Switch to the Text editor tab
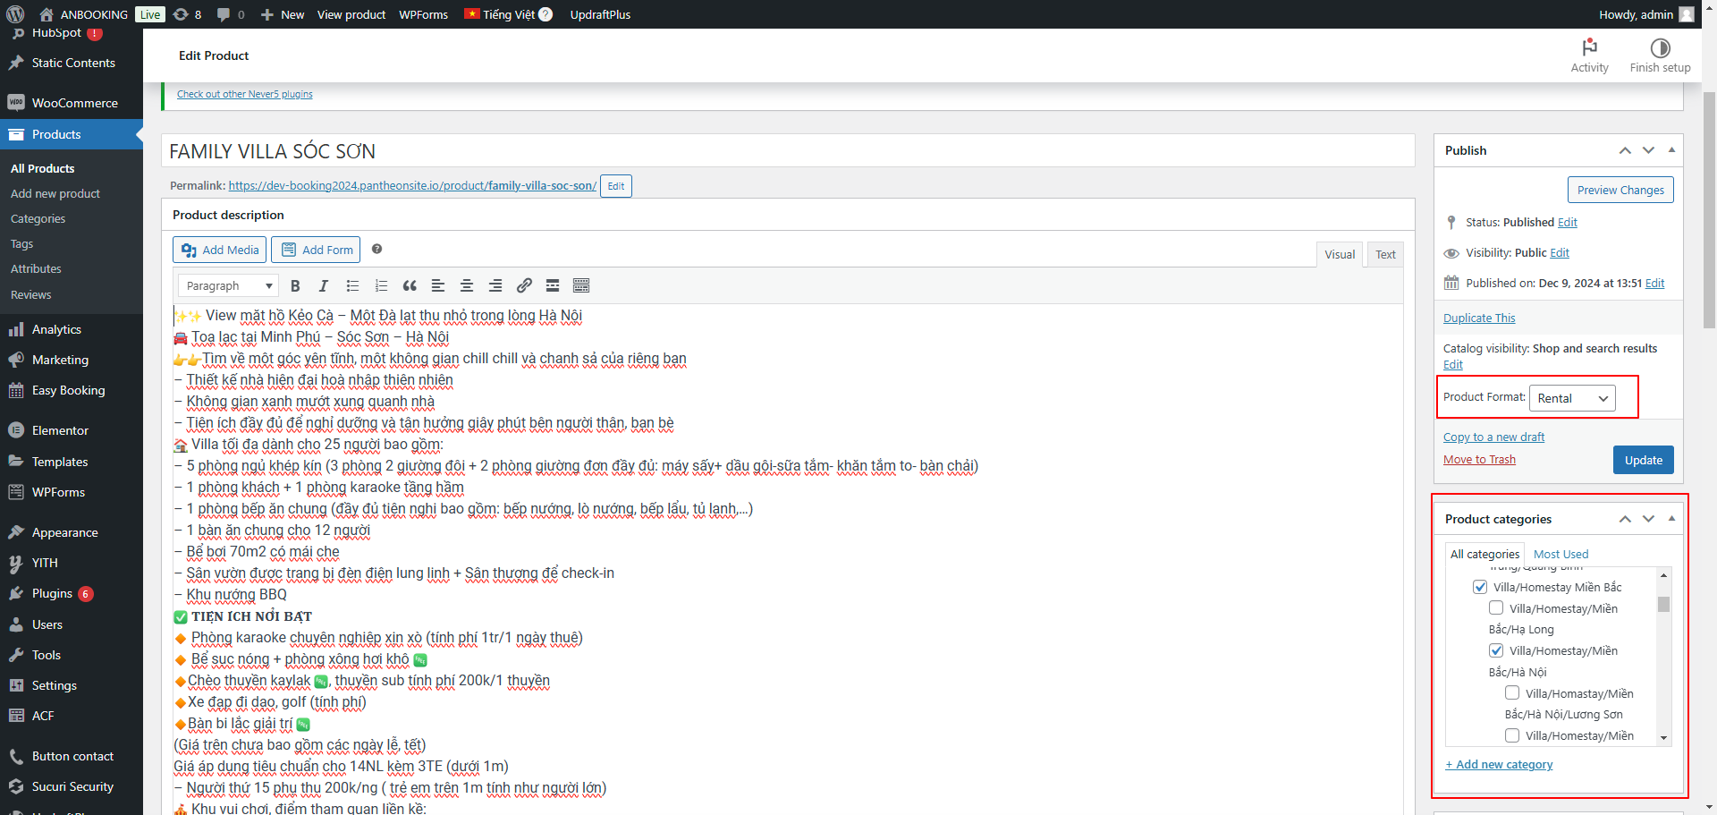 coord(1385,254)
